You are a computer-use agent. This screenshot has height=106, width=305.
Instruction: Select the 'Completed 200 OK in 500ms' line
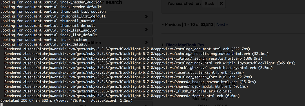click(x=66, y=101)
